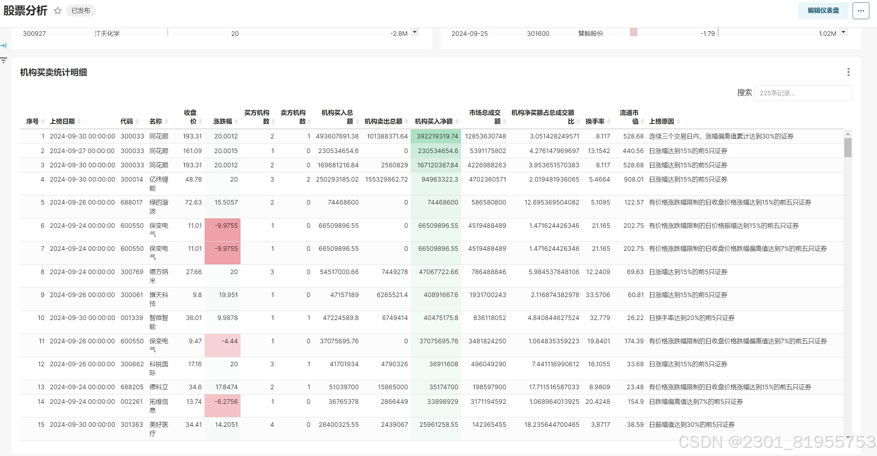The height and width of the screenshot is (456, 877).
Task: Open the 机构买卖统计明细 chart options menu
Action: click(848, 72)
